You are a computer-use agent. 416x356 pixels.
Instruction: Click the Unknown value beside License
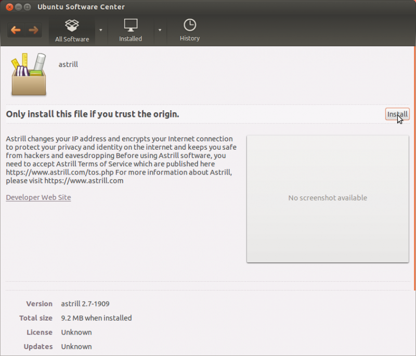click(76, 333)
